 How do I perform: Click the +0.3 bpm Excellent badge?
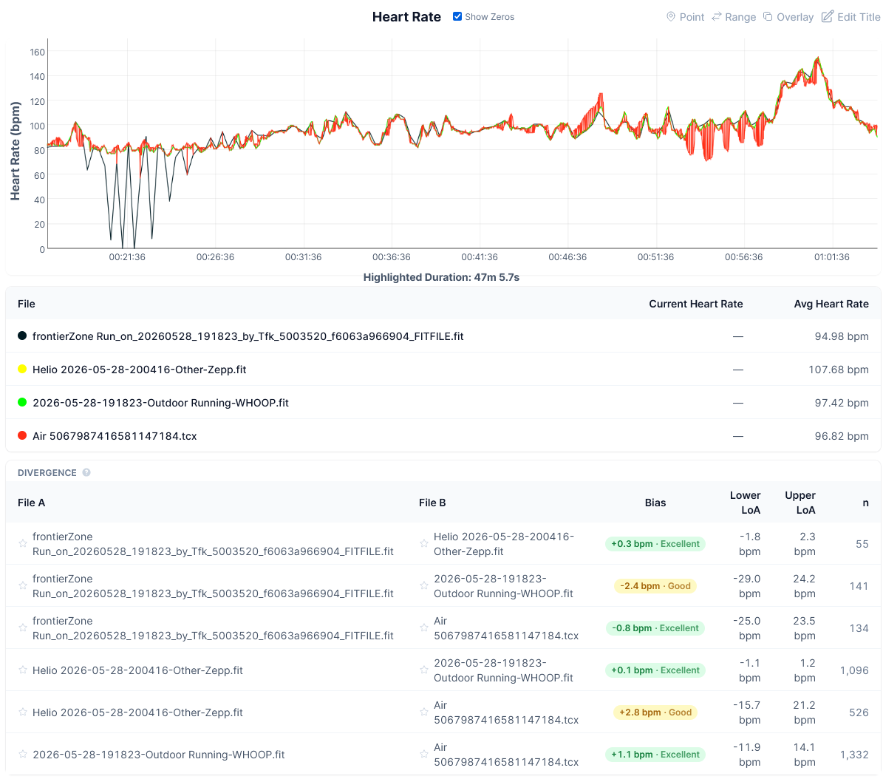(x=655, y=543)
